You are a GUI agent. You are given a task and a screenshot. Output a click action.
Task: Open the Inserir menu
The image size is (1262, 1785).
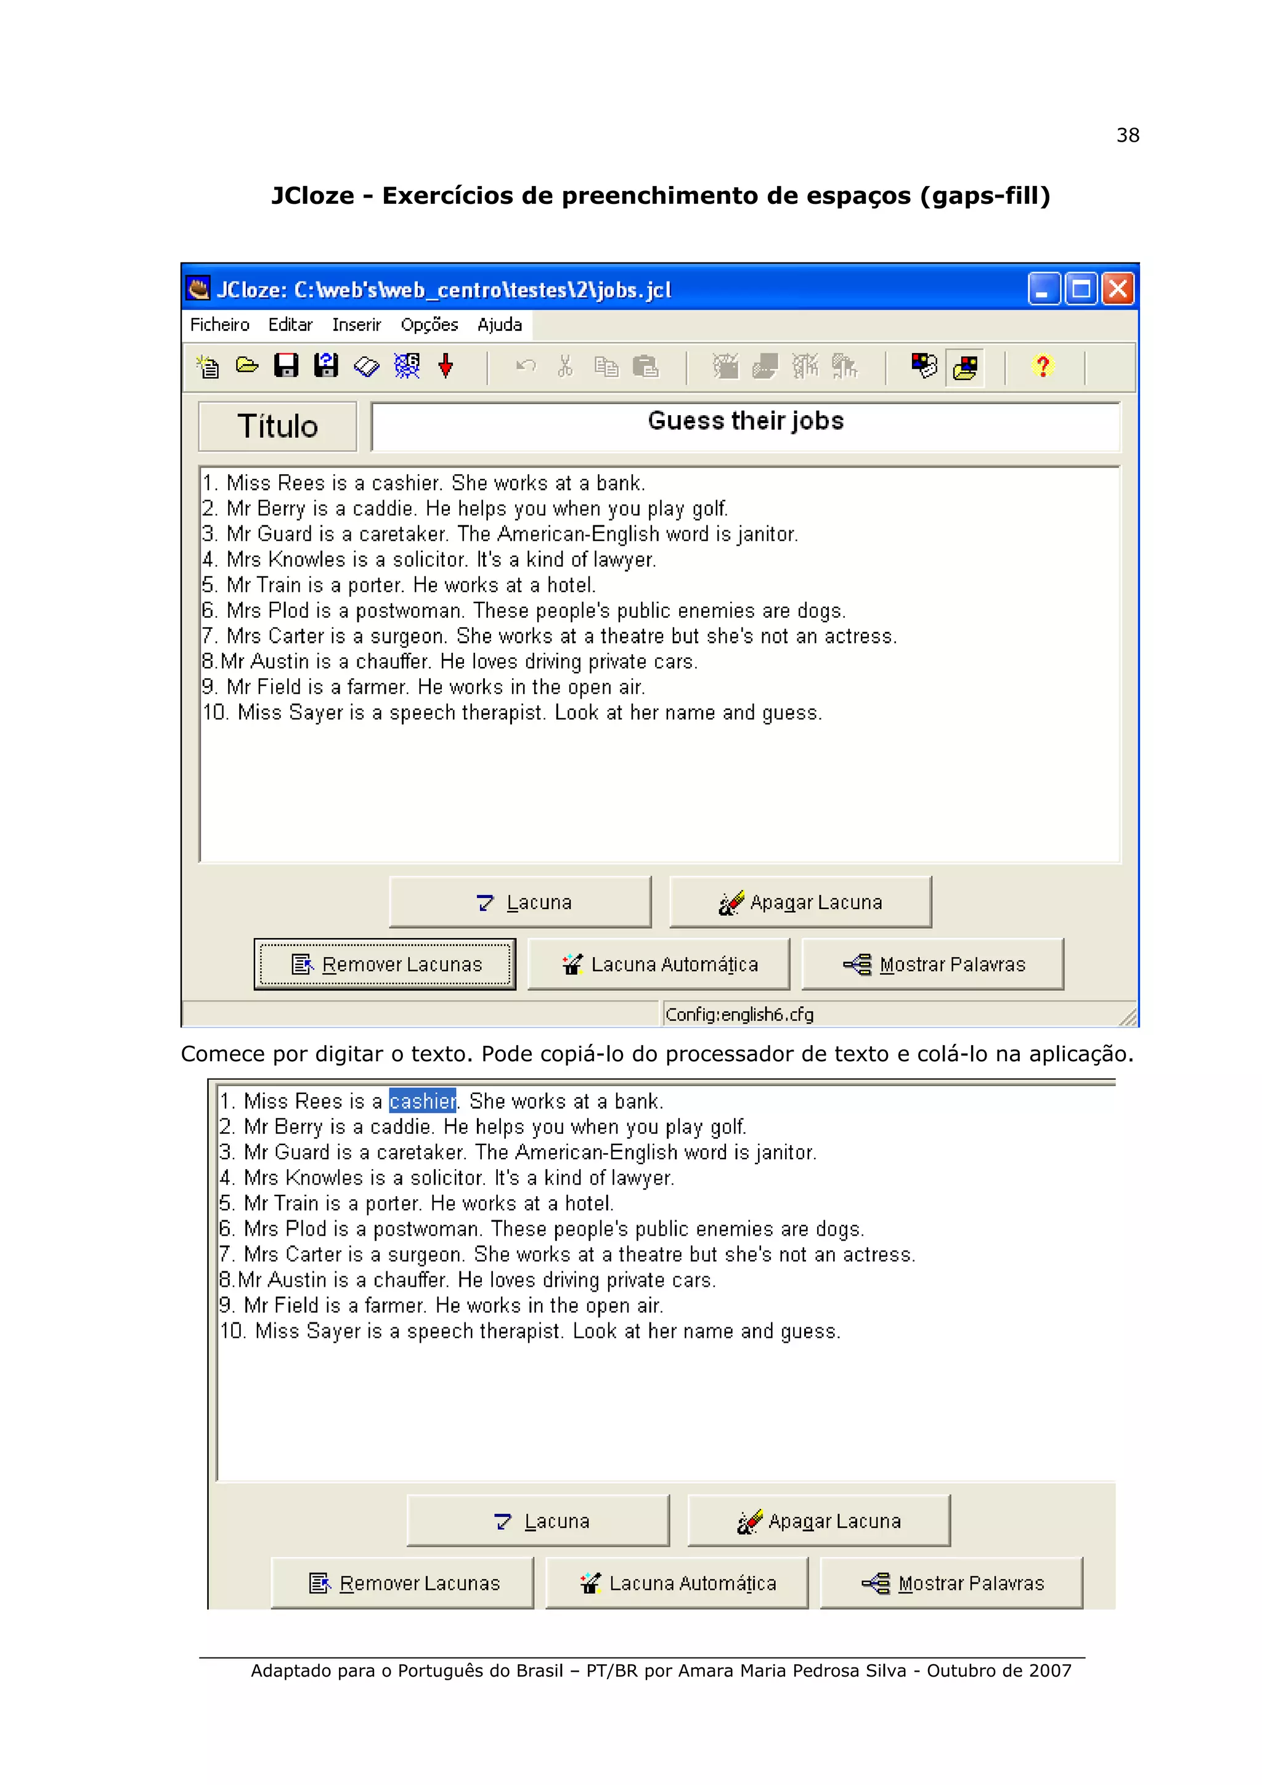pos(356,325)
